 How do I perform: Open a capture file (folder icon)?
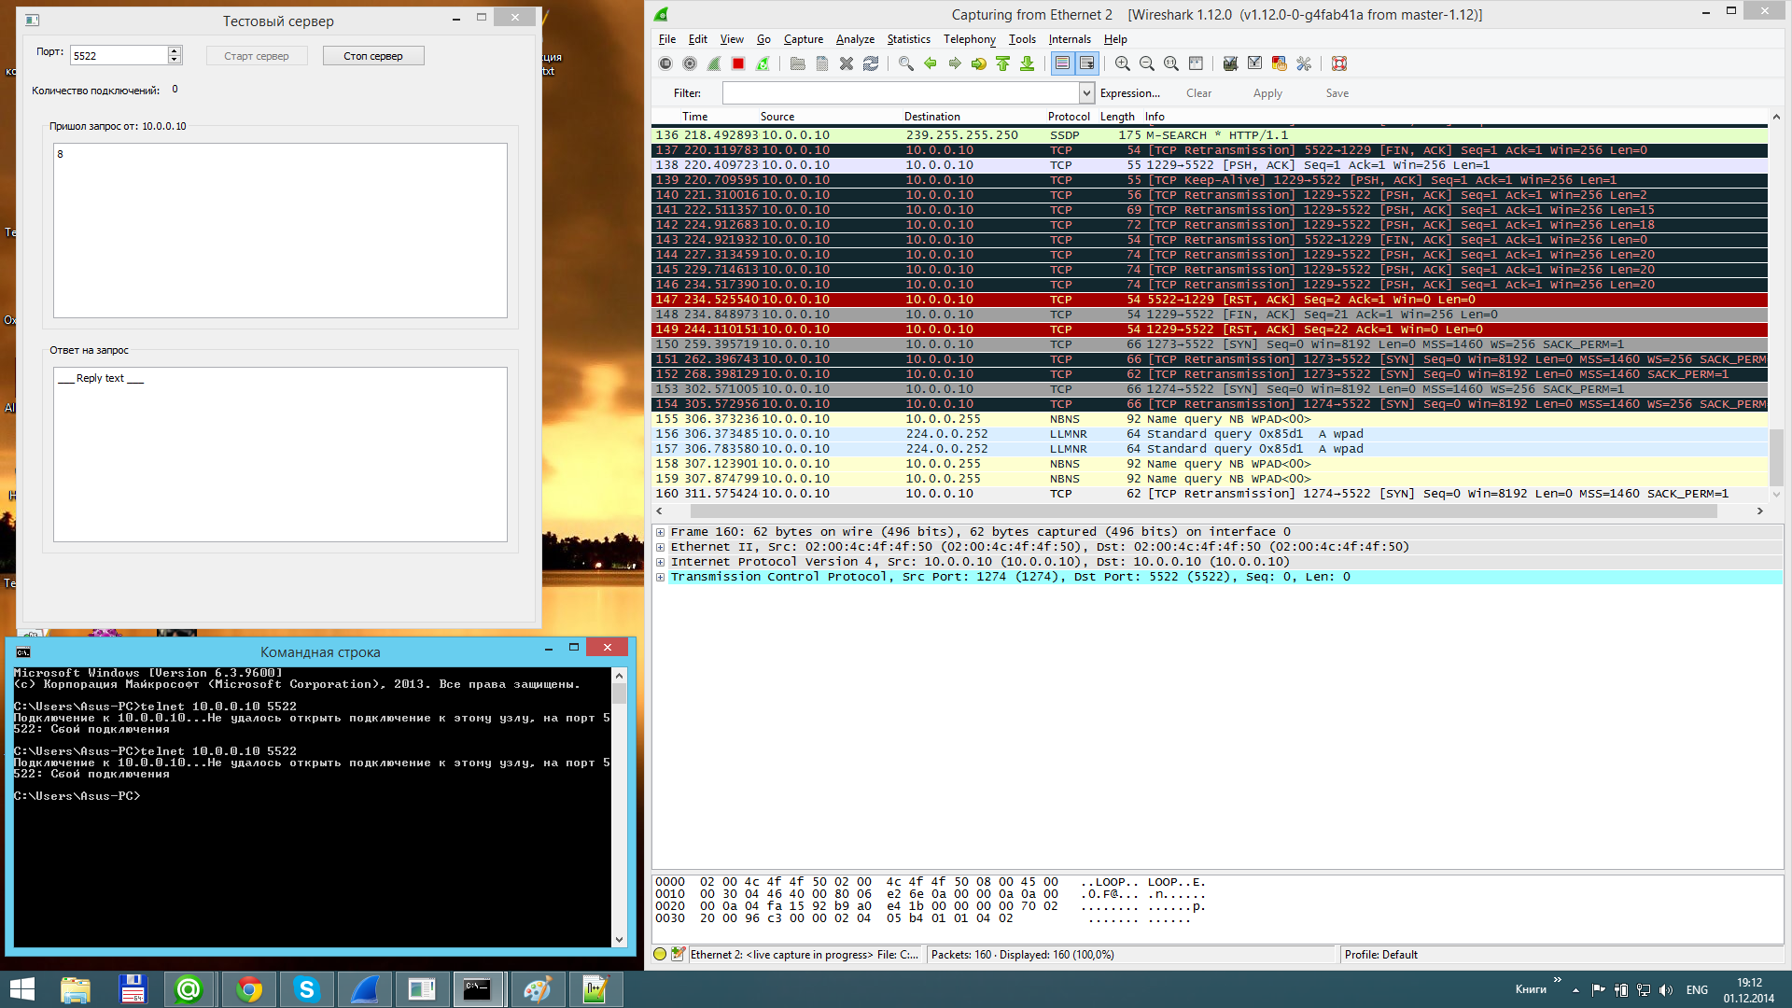798,63
